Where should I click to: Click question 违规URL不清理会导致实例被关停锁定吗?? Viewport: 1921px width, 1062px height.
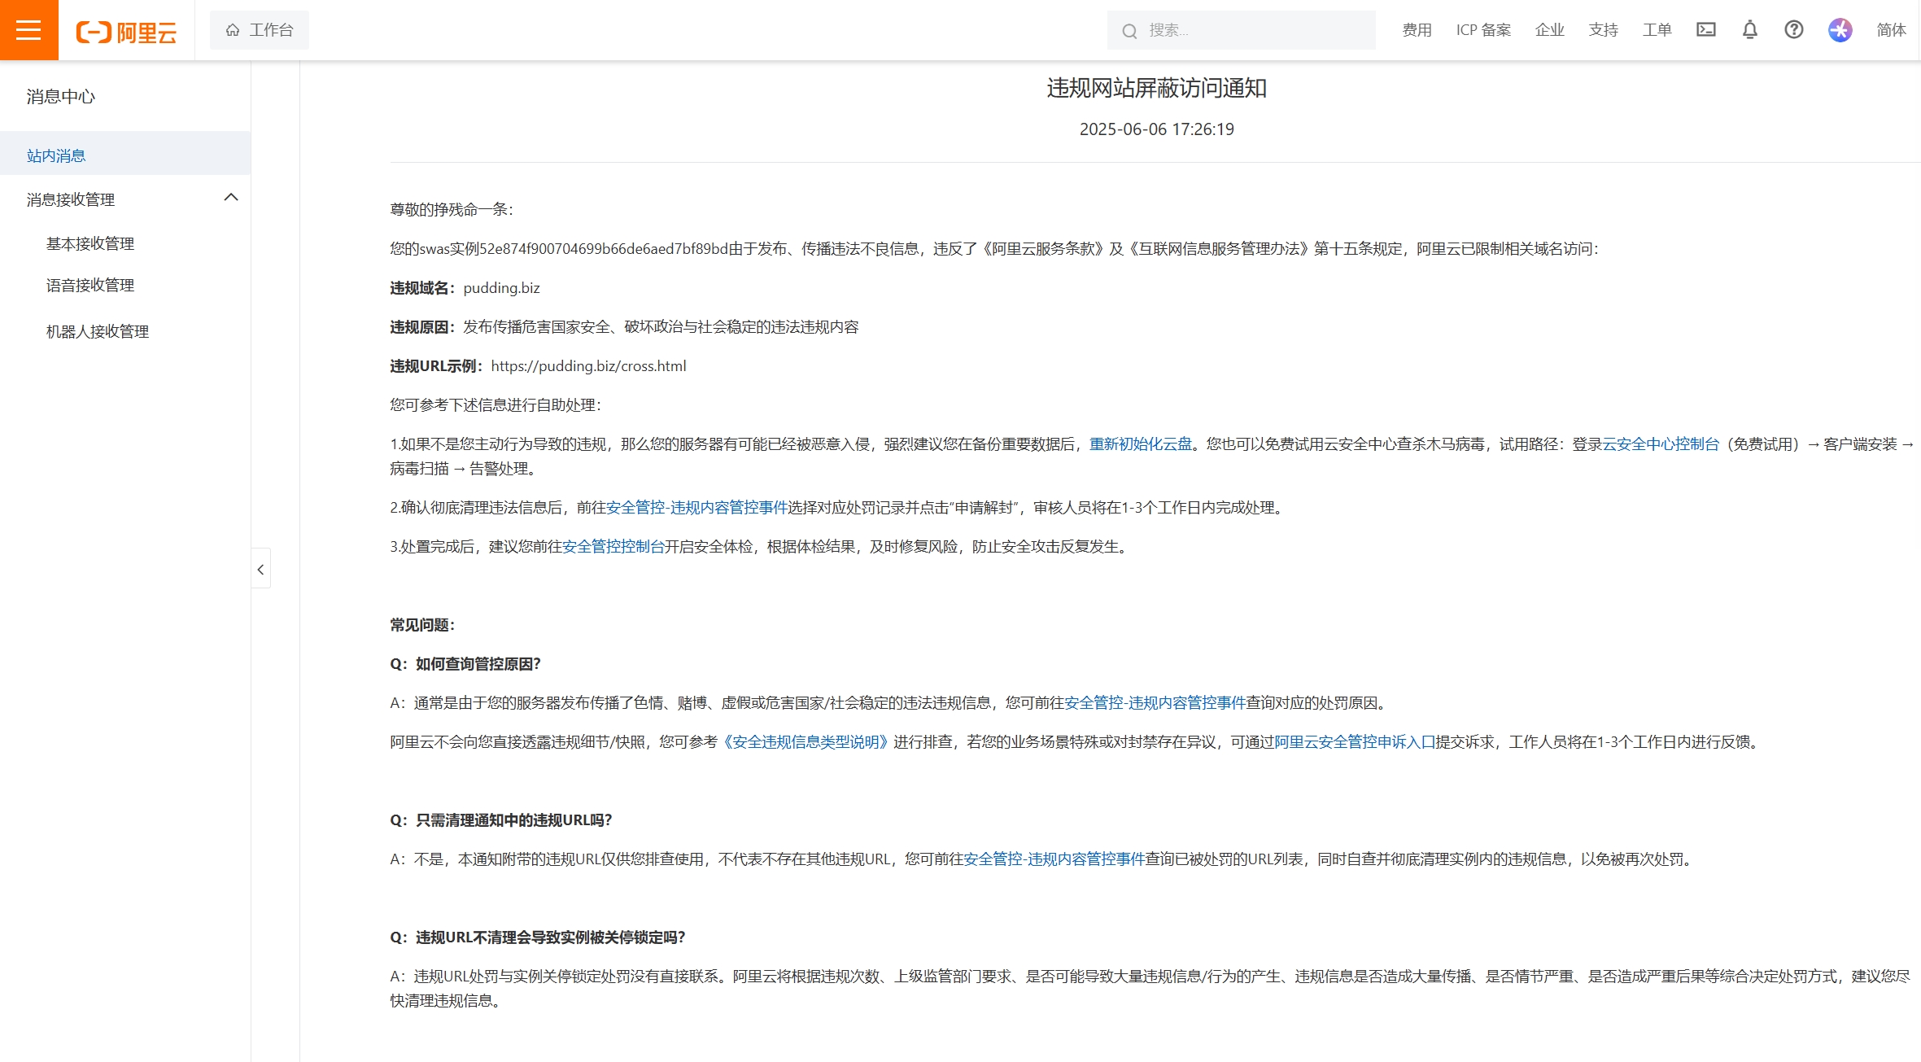click(x=550, y=937)
